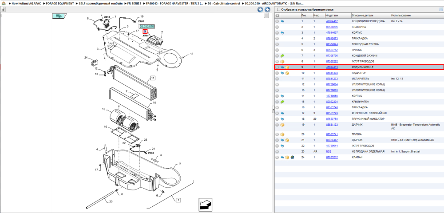Click the box icon in the РАДИАТОР row
The height and width of the screenshot is (213, 444).
tap(287, 73)
